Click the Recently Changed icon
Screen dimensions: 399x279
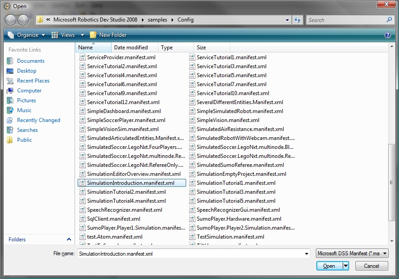(10, 120)
